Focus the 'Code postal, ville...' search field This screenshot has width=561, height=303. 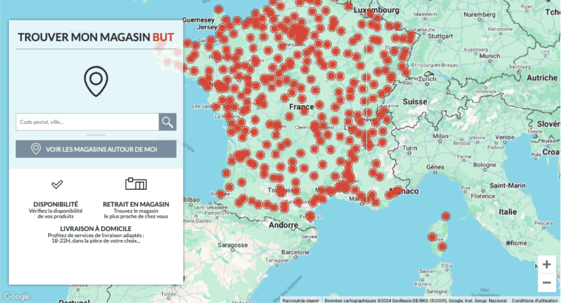(x=87, y=122)
